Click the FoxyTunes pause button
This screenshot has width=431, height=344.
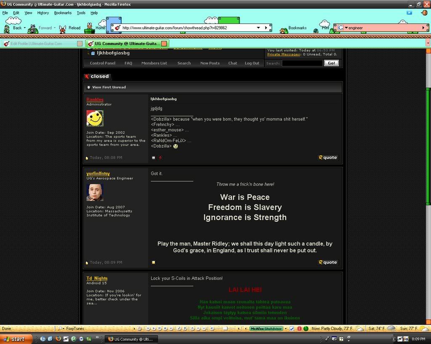(x=160, y=328)
